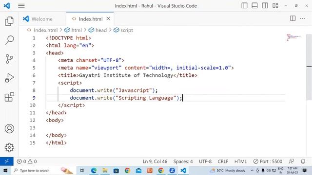Open the Manage gear icon

[9, 147]
